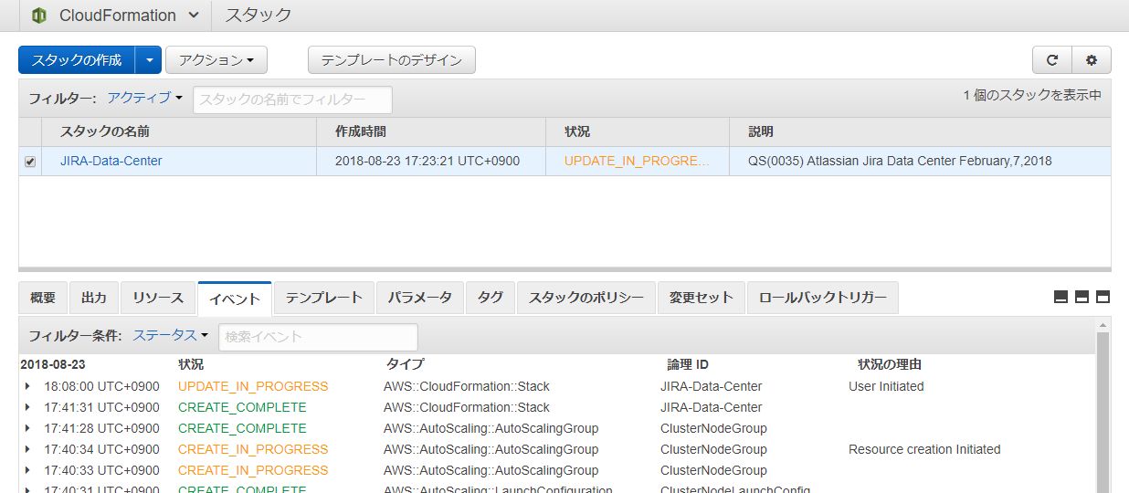Expand the 17:41:28 event row
1129x493 pixels.
coord(27,428)
